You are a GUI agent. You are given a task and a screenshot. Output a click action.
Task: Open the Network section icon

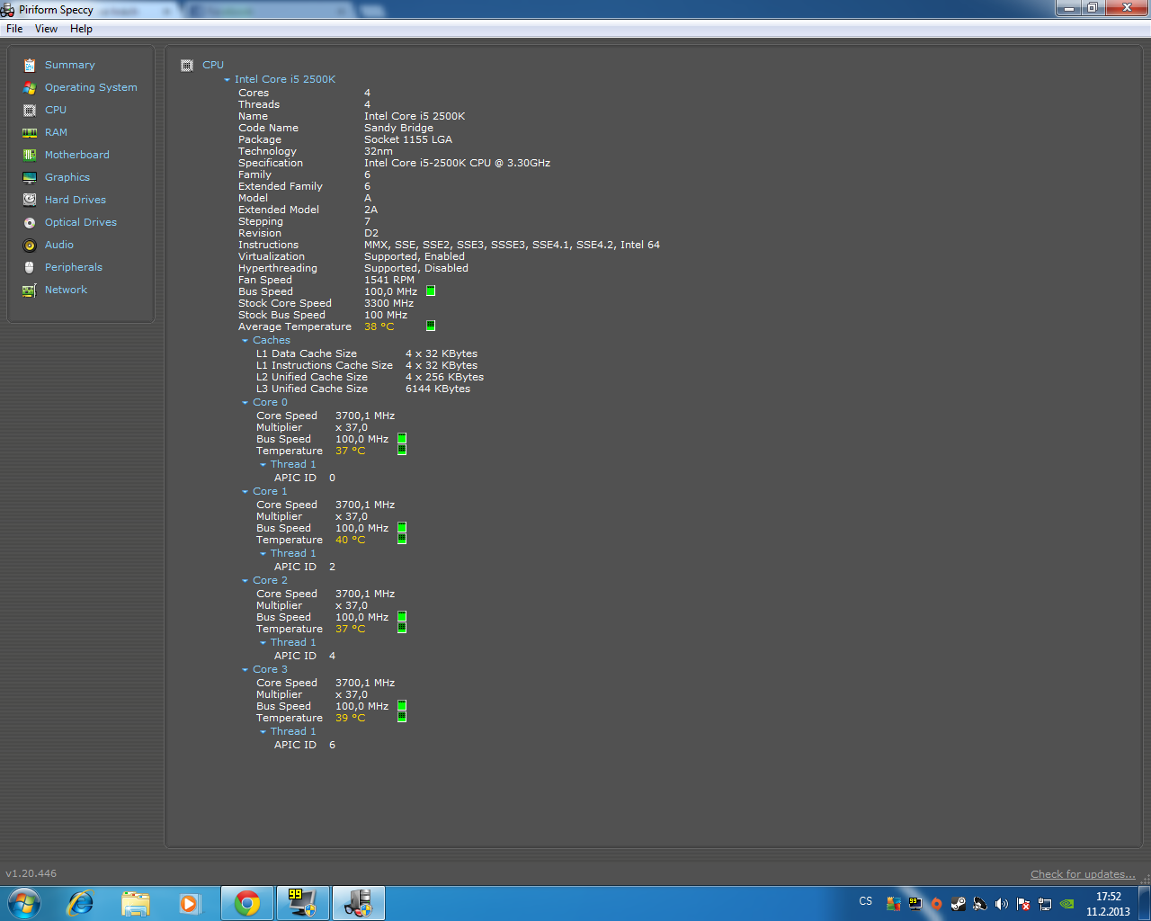[x=30, y=290]
